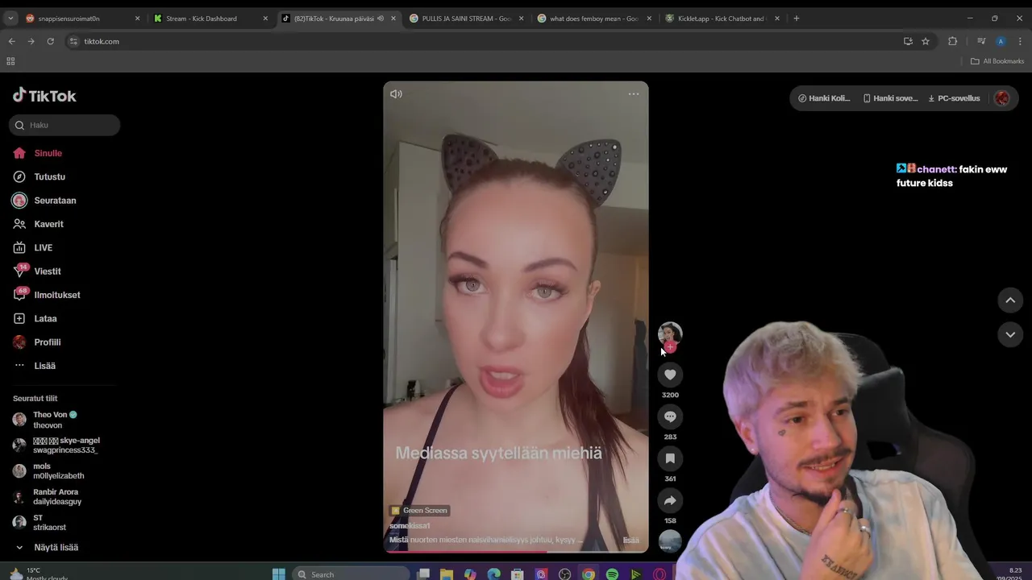Image resolution: width=1032 pixels, height=580 pixels.
Task: Open the browser extensions puzzle icon
Action: click(x=952, y=41)
